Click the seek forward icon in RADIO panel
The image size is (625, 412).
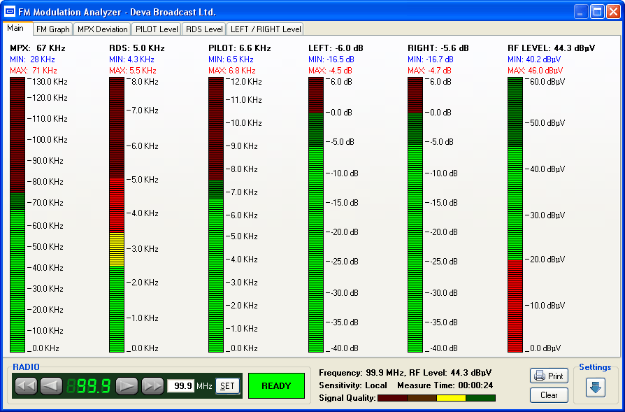click(152, 385)
